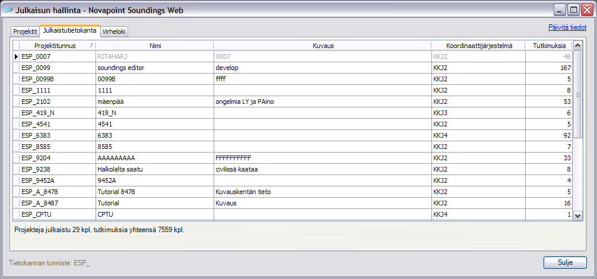Select row ESP_A_8487

click(x=293, y=203)
